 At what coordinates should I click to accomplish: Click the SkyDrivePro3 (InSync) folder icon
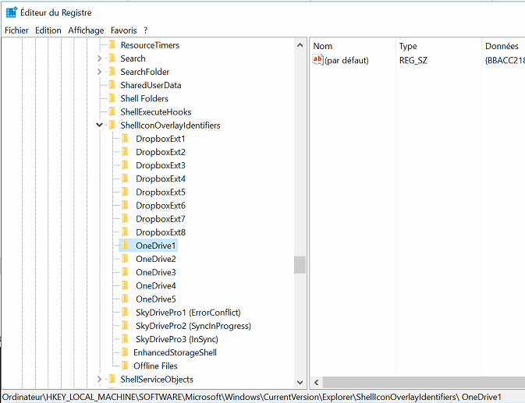[125, 339]
